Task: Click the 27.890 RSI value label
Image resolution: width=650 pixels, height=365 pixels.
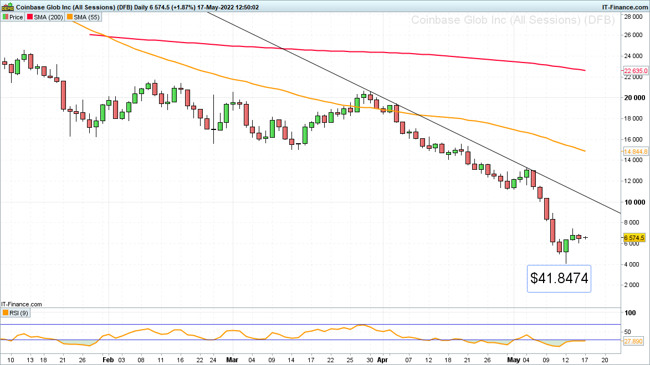Action: 633,341
